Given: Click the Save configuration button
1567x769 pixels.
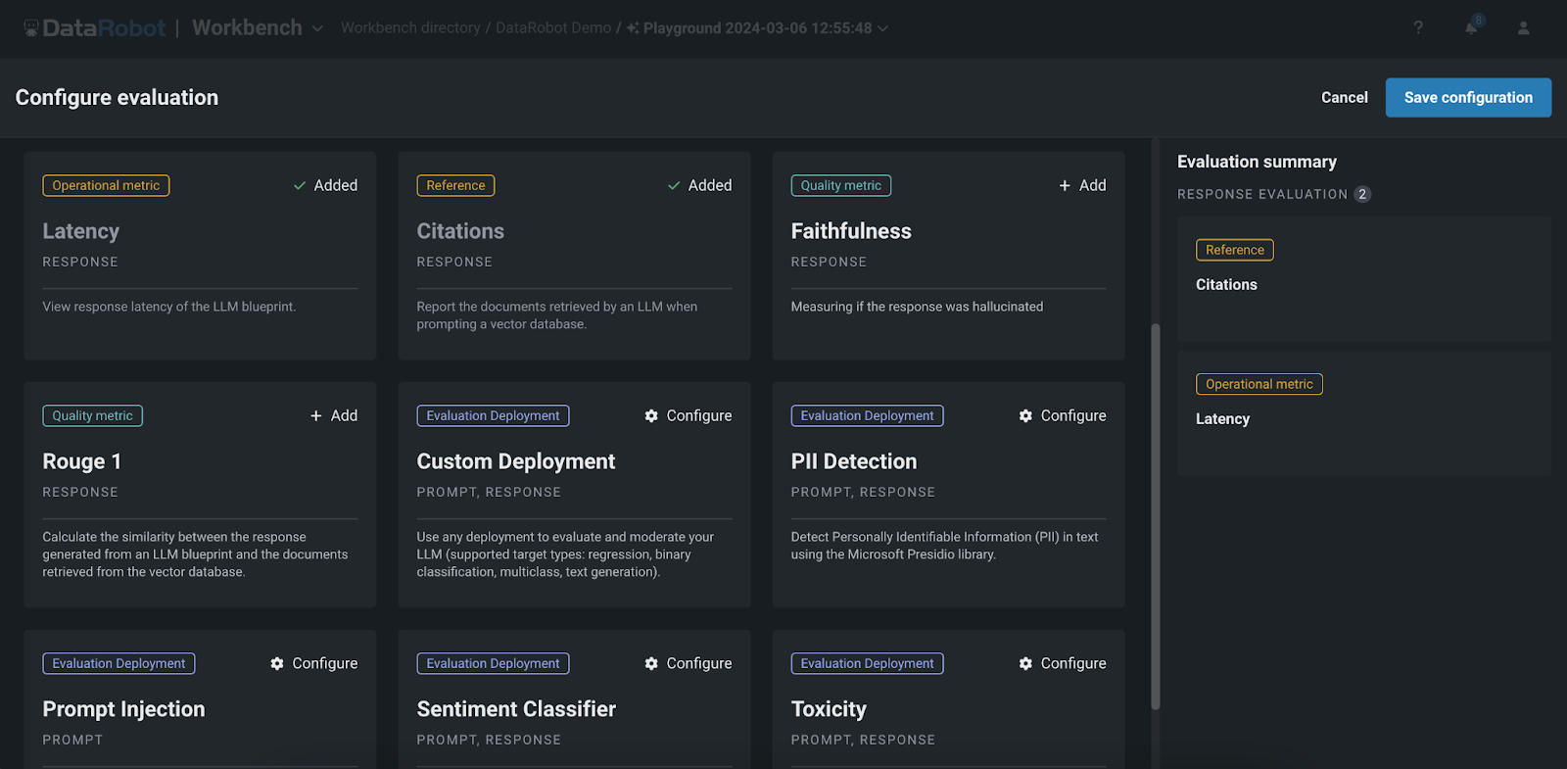Looking at the screenshot, I should point(1467,98).
